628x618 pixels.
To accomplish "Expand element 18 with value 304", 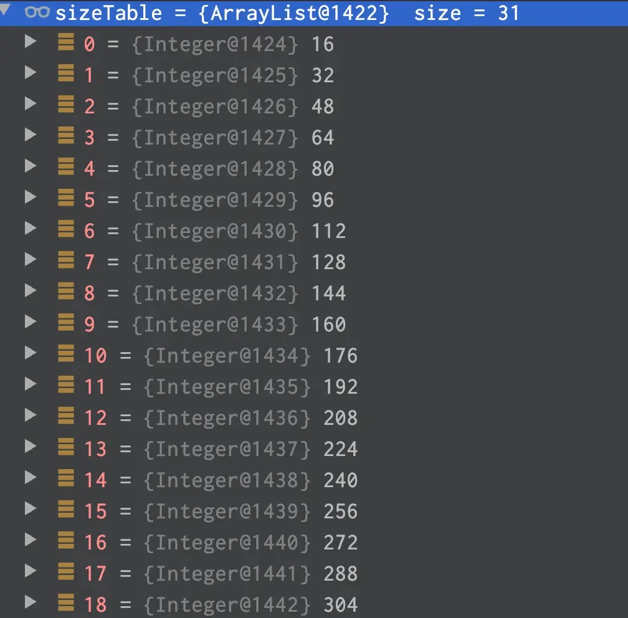I will tap(31, 602).
